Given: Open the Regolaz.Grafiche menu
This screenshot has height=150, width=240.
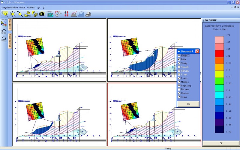Looking at the screenshot, I should click(x=10, y=7).
